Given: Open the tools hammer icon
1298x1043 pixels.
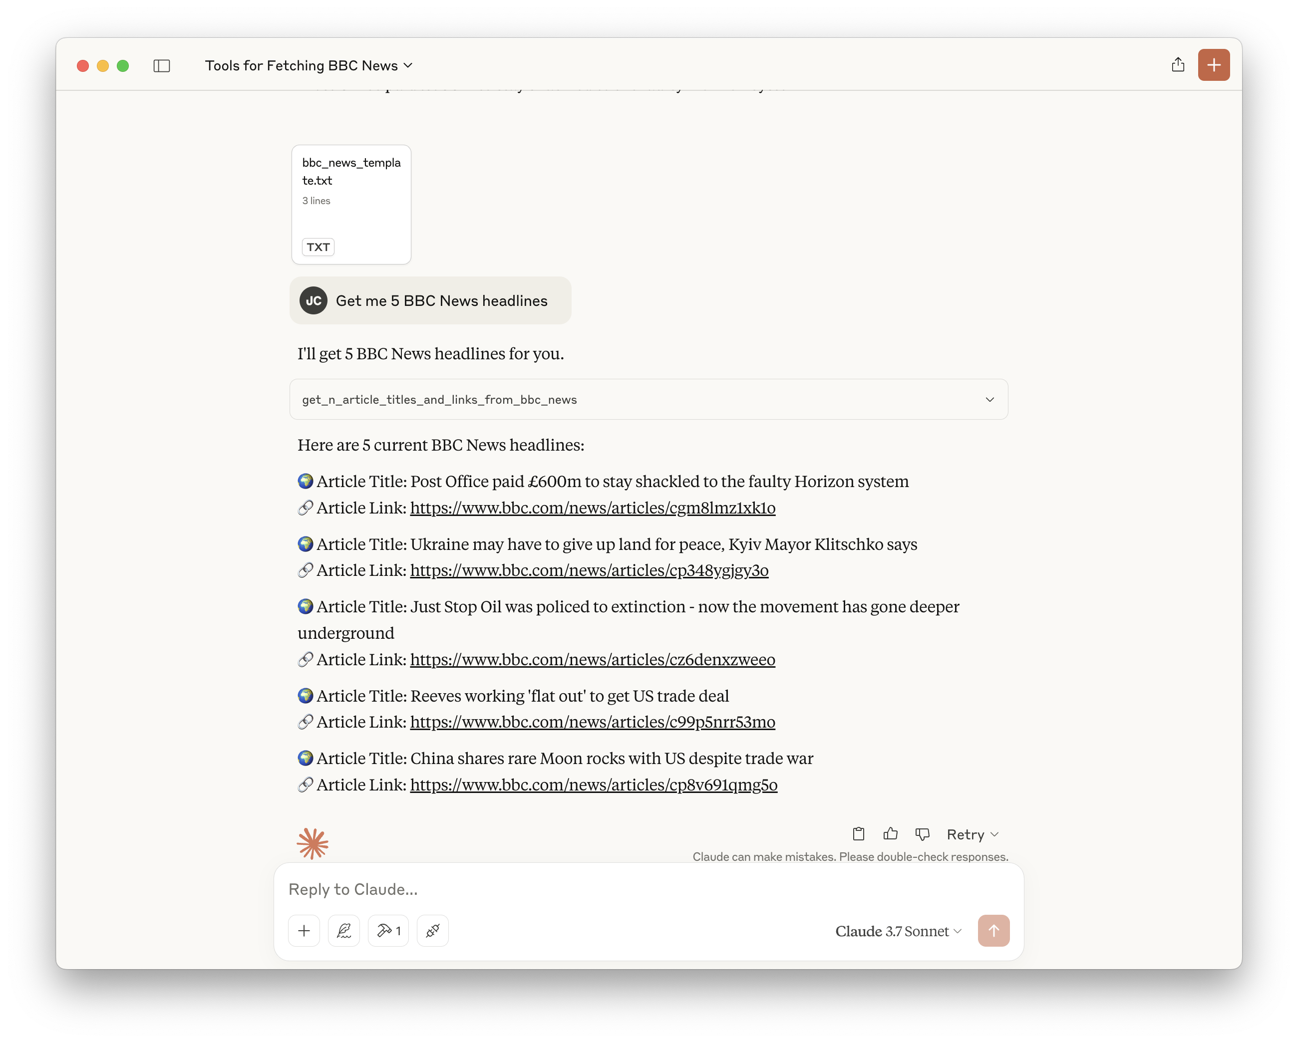Looking at the screenshot, I should tap(388, 930).
